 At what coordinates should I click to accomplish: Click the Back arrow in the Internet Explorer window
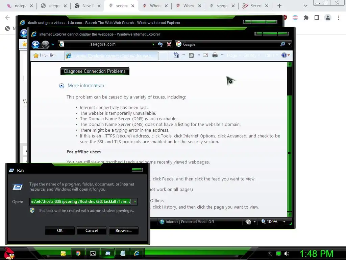pos(35,44)
